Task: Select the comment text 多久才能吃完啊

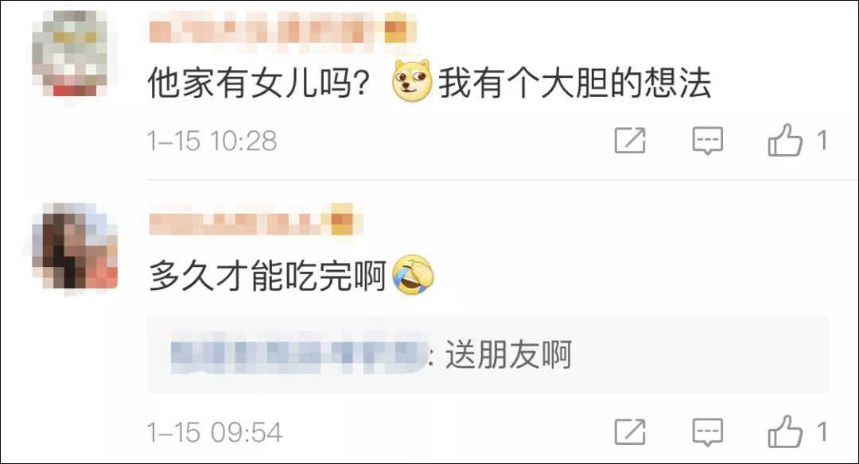Action: click(x=268, y=276)
